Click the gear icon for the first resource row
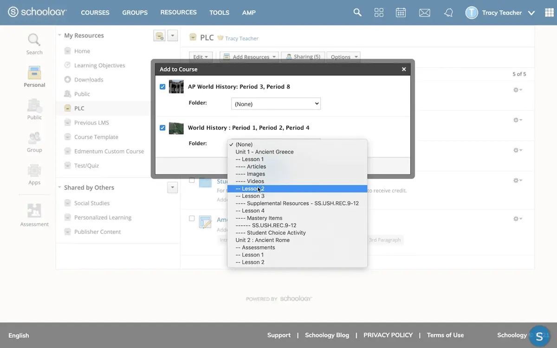The image size is (557, 348). (518, 90)
